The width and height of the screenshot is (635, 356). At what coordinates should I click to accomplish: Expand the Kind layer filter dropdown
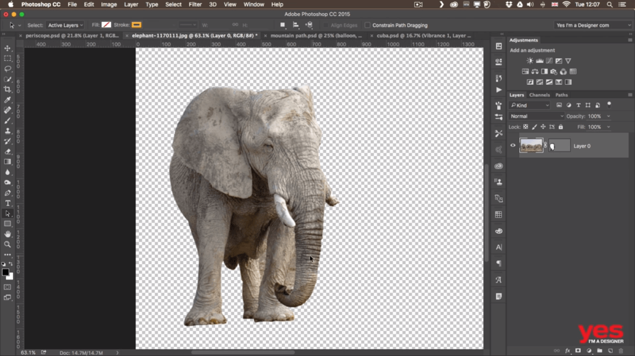530,105
